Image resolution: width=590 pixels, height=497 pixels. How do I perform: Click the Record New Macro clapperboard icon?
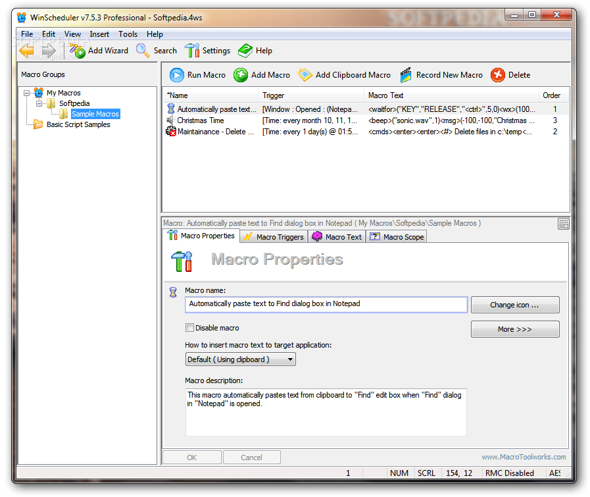coord(406,75)
